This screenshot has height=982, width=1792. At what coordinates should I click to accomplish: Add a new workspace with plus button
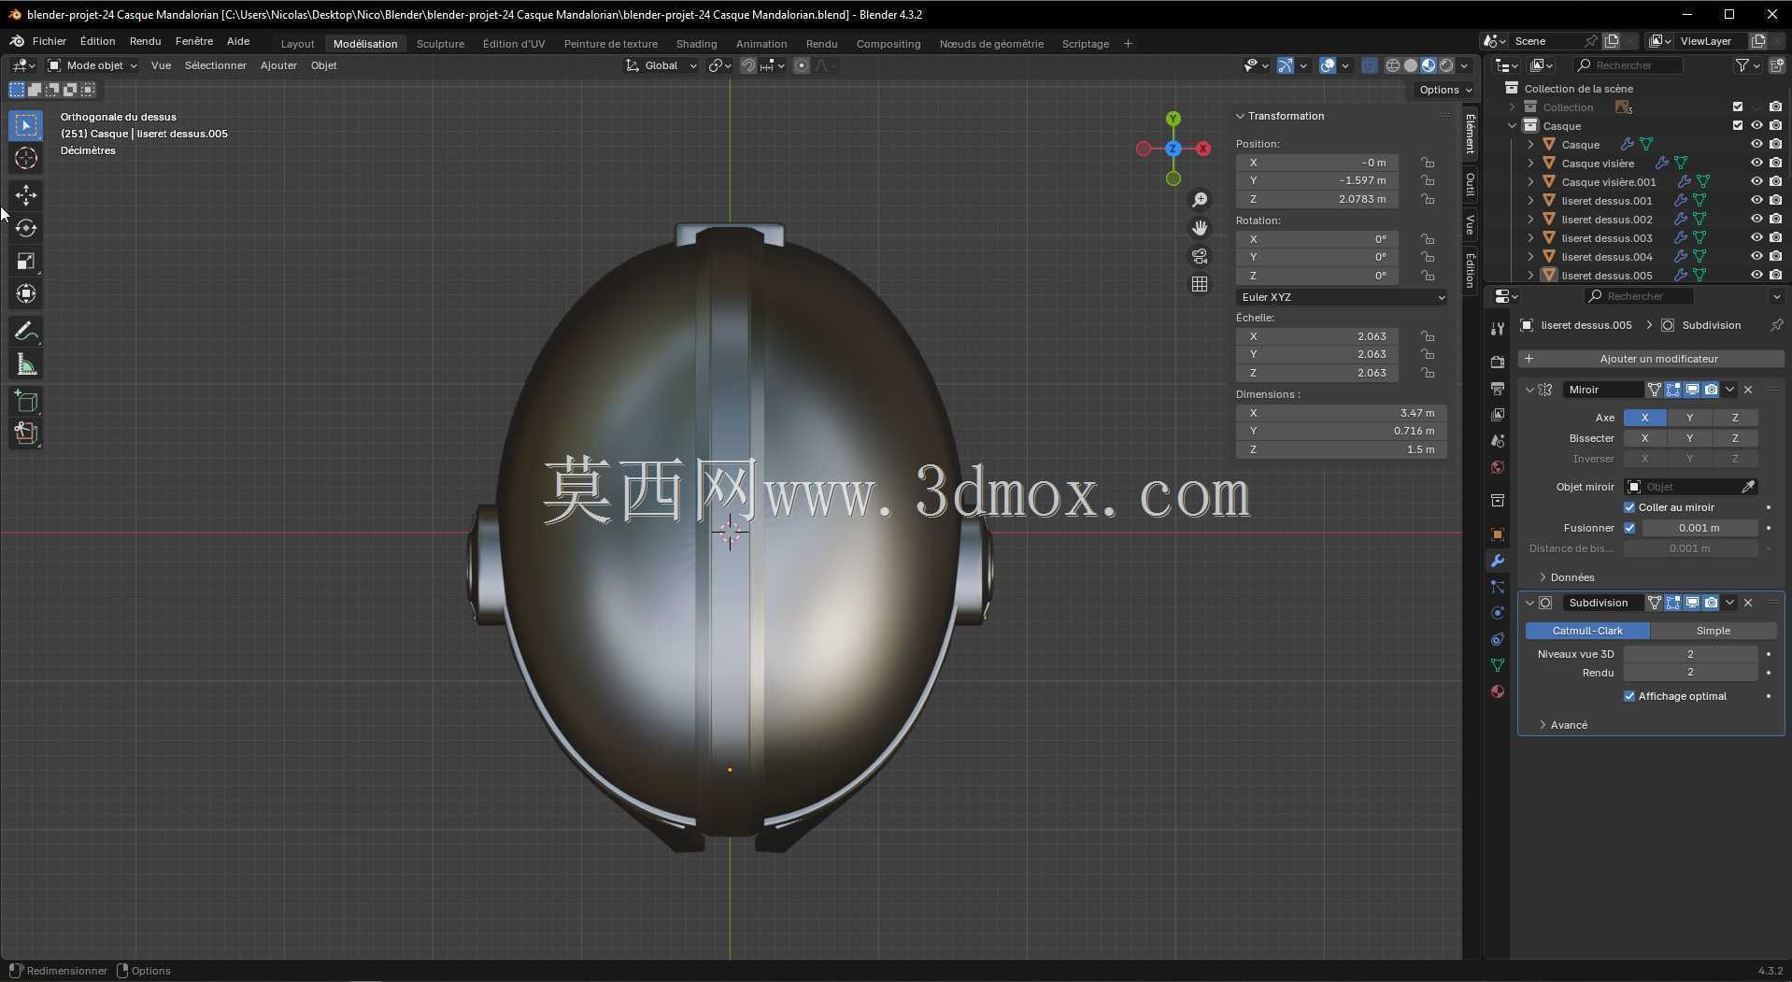[1128, 44]
